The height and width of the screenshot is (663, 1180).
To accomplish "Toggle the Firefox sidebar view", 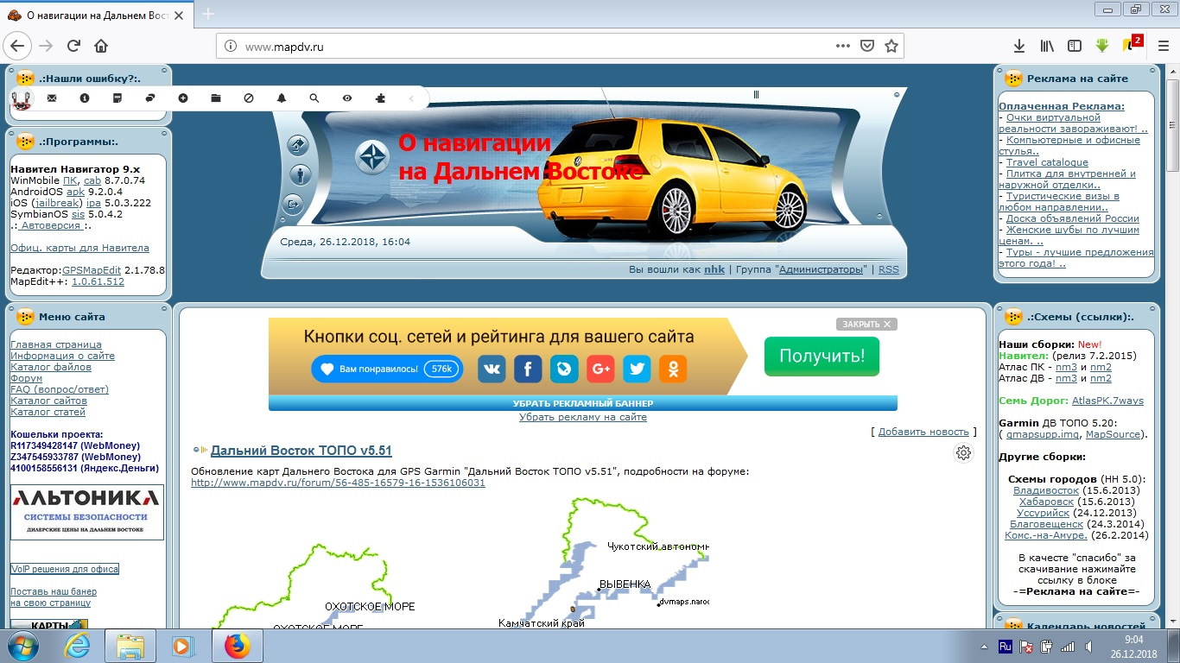I will pos(1075,46).
